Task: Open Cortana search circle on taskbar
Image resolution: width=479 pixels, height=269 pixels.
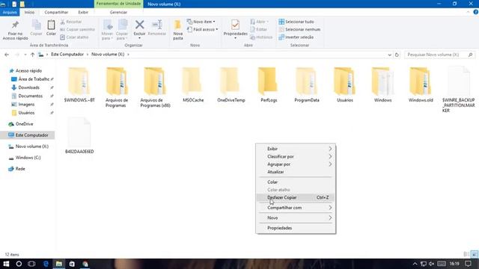Action: (19, 264)
